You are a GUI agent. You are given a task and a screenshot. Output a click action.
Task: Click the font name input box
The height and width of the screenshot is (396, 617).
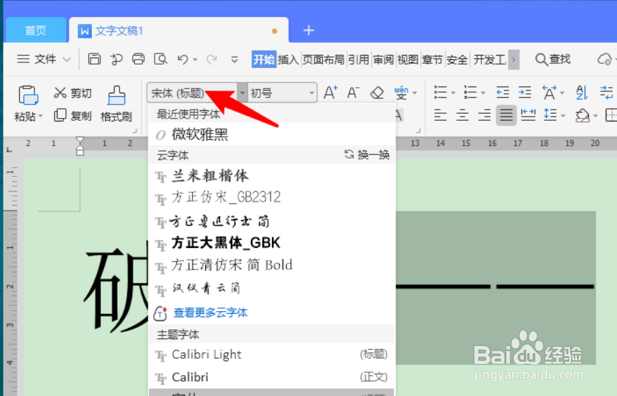point(193,93)
